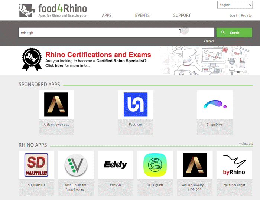Open ShapeDiver sponsored app icon
The height and width of the screenshot is (200, 260).
click(215, 104)
